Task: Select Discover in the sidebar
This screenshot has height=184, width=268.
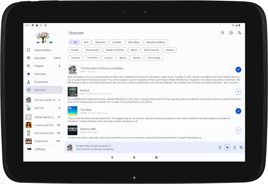Action: pos(44,90)
